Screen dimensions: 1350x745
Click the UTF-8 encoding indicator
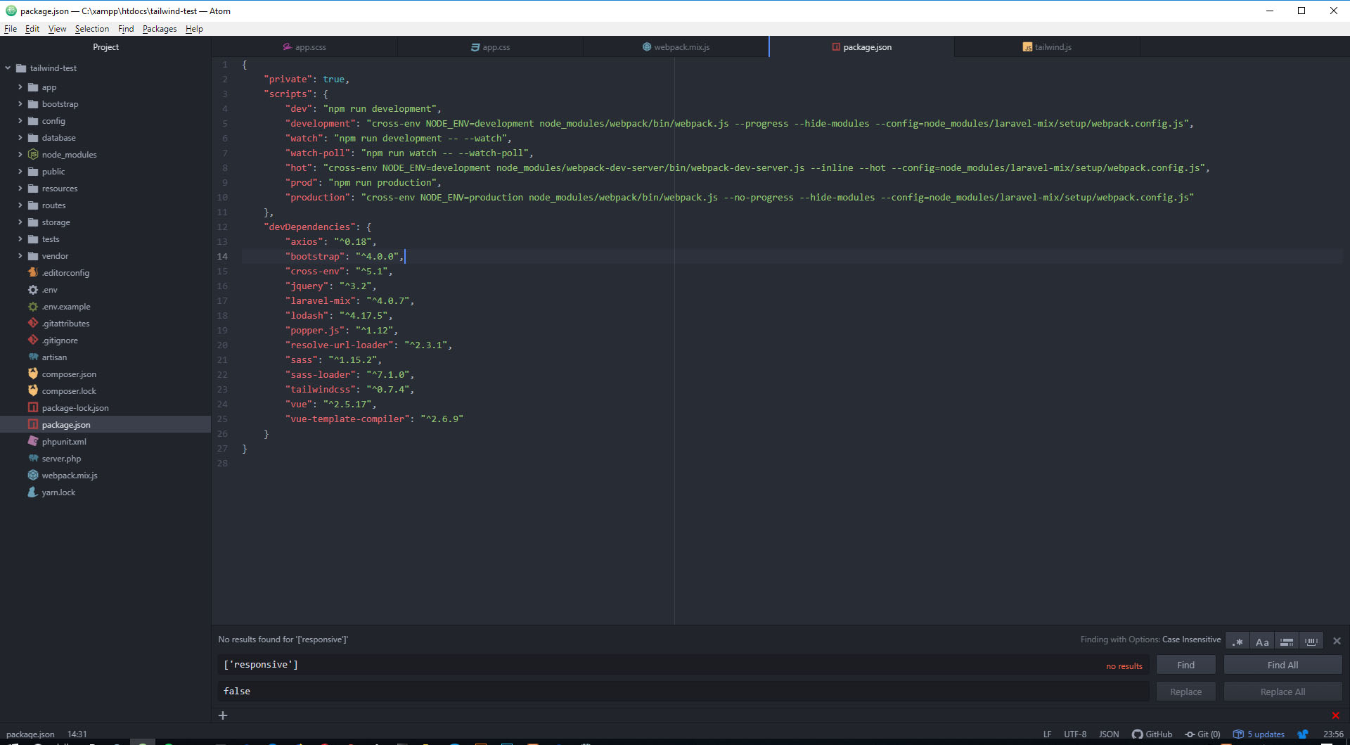tap(1074, 734)
